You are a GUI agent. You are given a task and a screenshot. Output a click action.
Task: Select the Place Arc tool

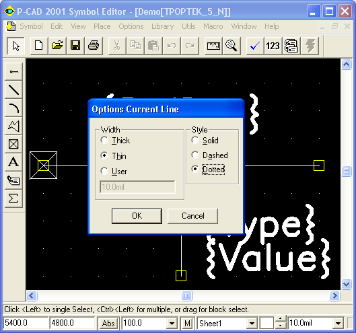(13, 108)
